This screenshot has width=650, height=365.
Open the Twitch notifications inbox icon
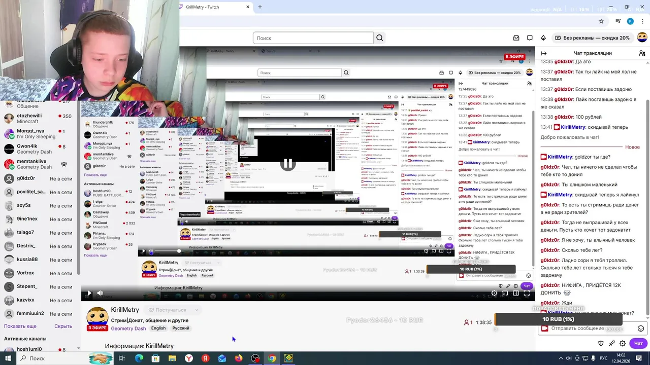coord(516,38)
